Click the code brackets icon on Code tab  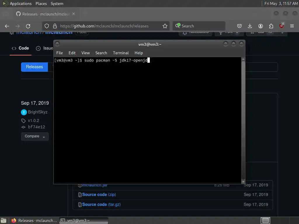click(x=14, y=48)
